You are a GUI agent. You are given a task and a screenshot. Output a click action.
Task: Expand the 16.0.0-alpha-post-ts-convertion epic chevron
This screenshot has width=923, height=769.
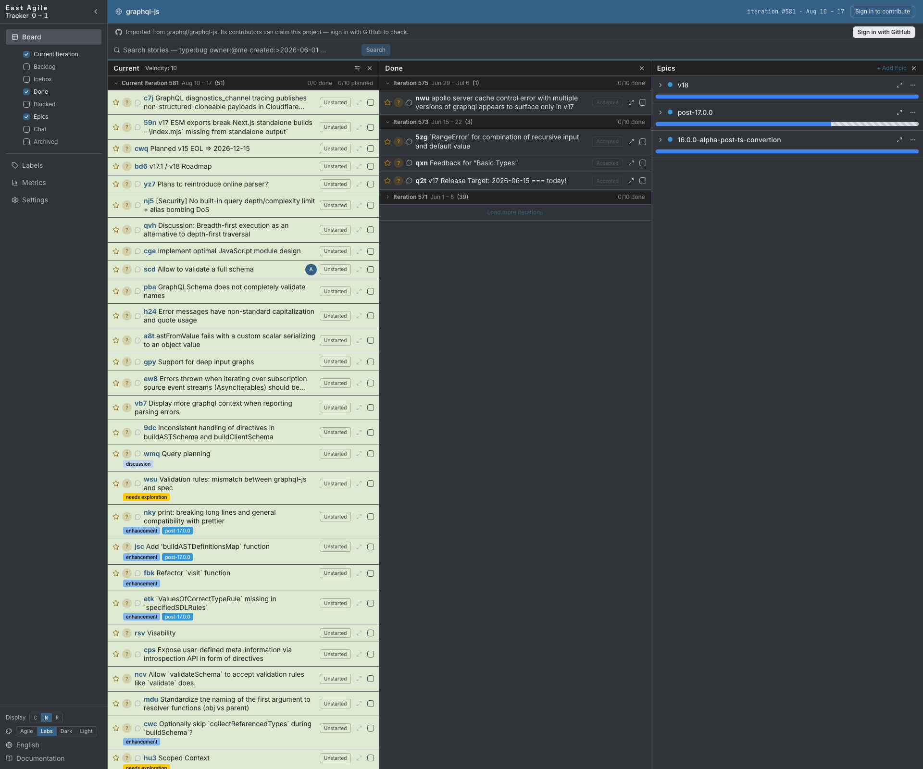click(x=661, y=140)
